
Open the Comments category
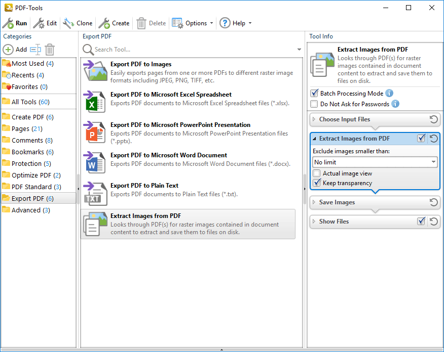pos(39,141)
